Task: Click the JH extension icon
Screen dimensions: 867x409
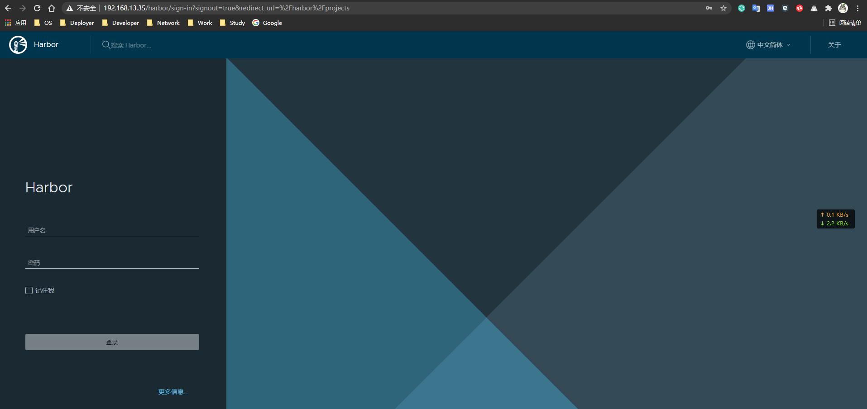Action: 771,8
